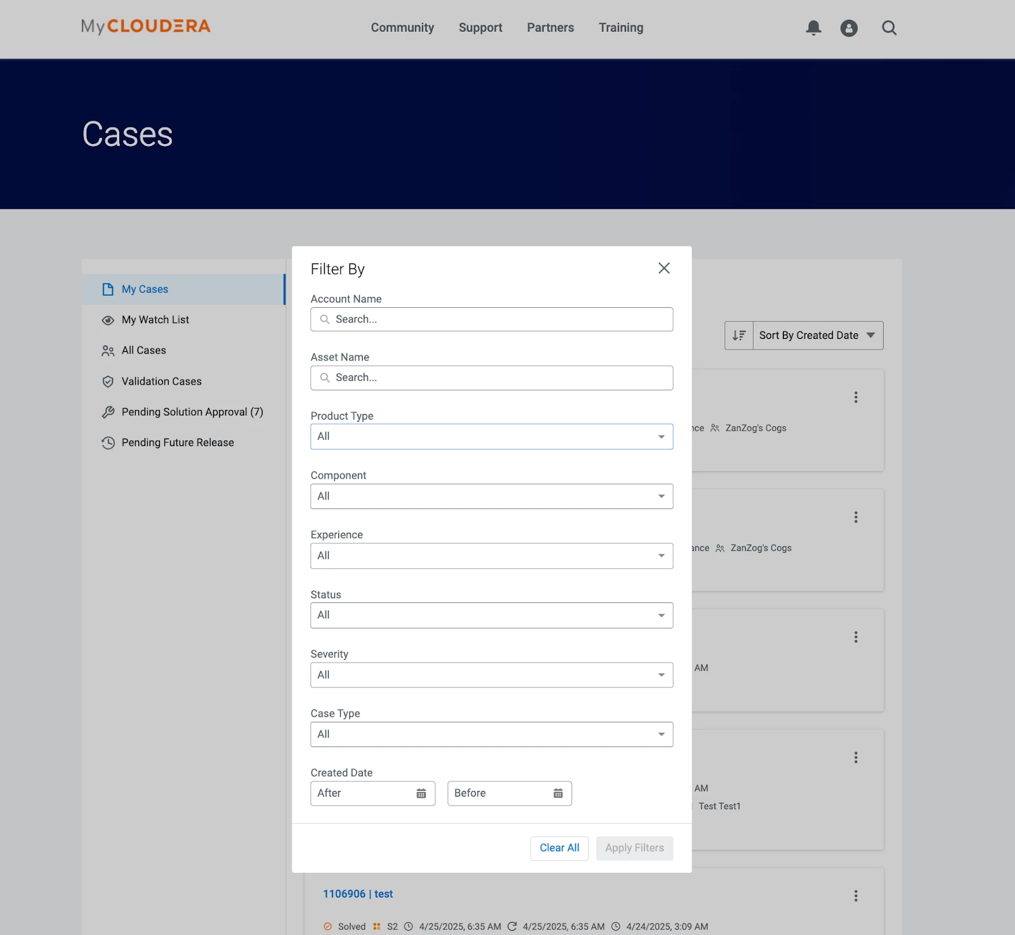Click the Clear All button
Image resolution: width=1015 pixels, height=935 pixels.
(560, 848)
